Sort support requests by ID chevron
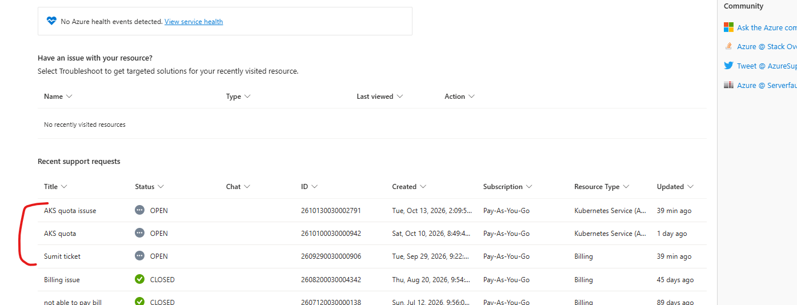Viewport: 797px width, 305px height. (315, 187)
